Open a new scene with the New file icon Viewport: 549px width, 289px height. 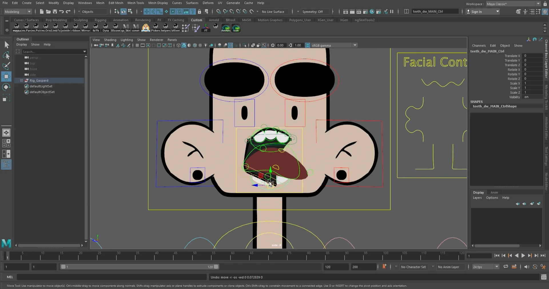tap(41, 11)
